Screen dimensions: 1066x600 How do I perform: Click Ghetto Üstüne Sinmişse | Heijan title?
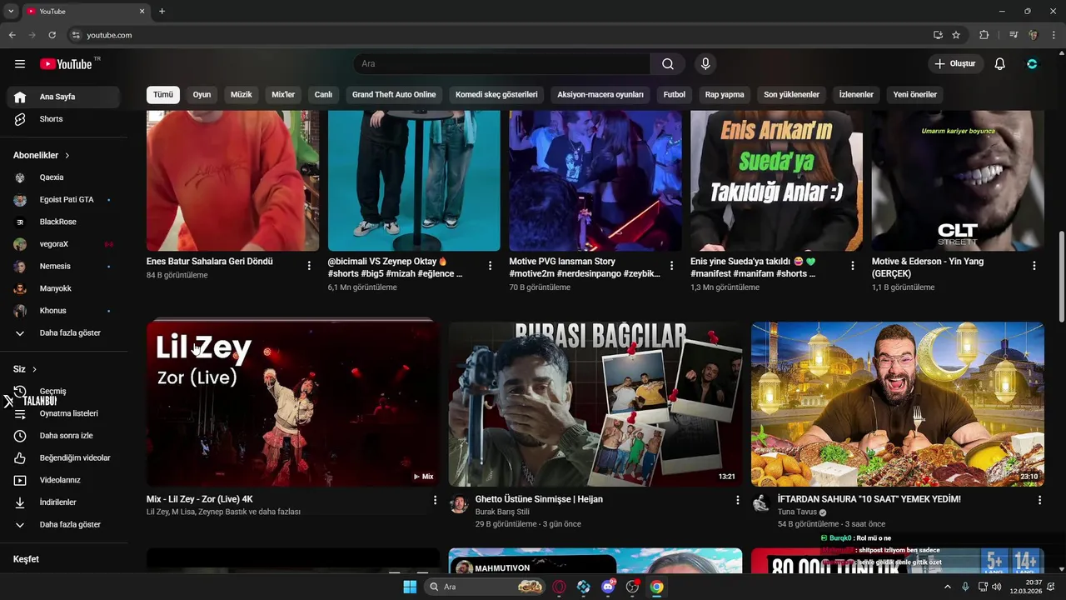(539, 499)
